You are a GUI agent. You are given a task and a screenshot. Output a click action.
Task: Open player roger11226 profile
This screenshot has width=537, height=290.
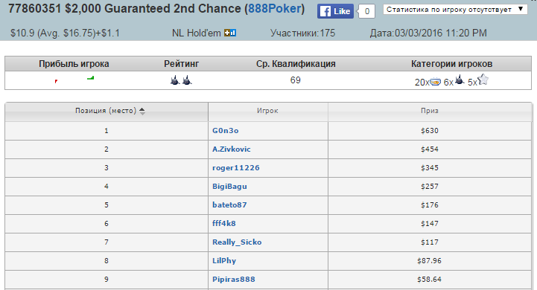point(236,168)
